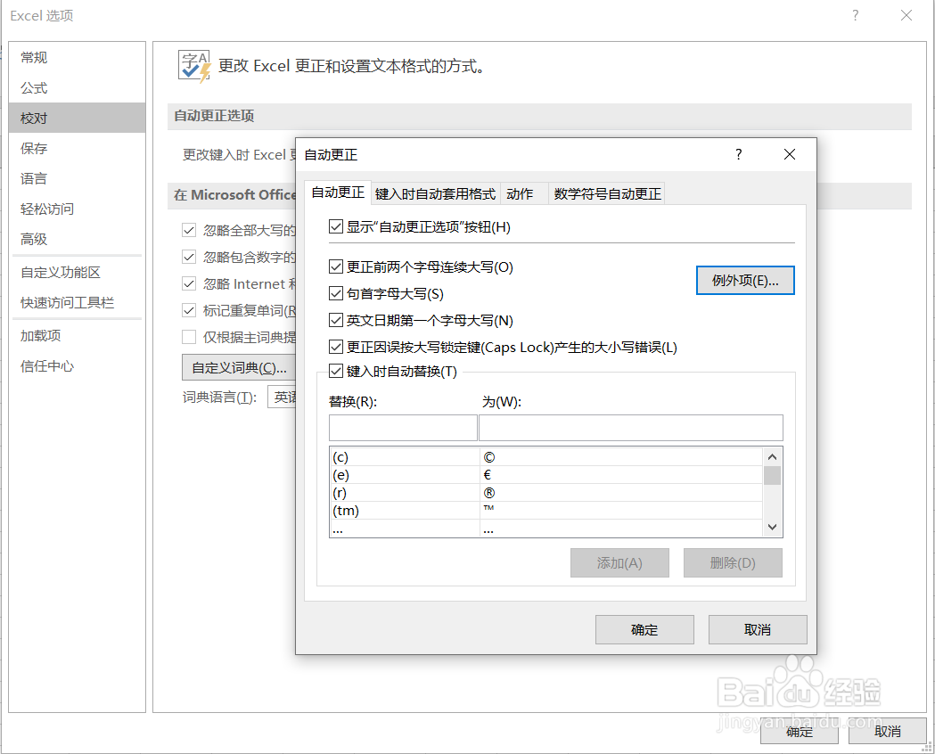Click the replacement list scrollbar thumb
935x754 pixels.
(772, 476)
